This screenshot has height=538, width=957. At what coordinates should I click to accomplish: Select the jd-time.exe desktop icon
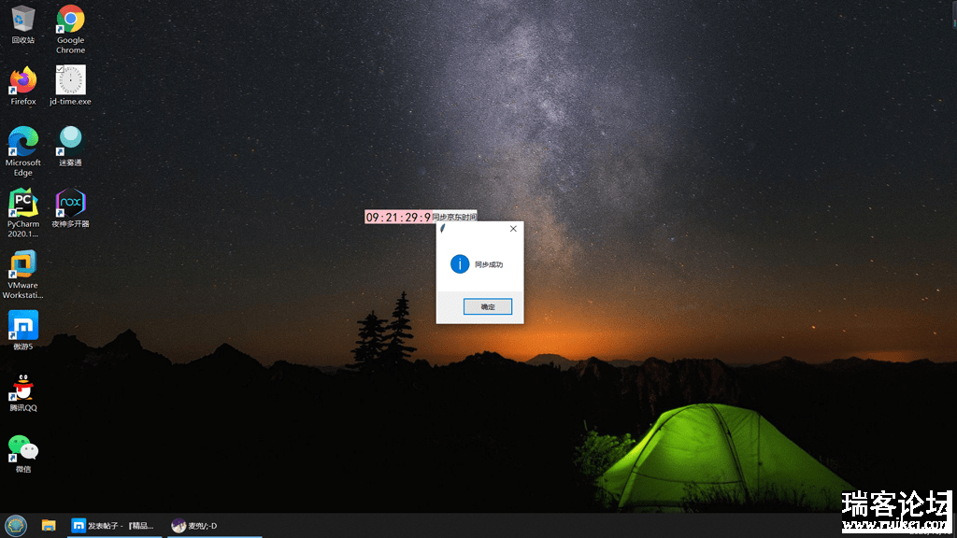pyautogui.click(x=70, y=85)
